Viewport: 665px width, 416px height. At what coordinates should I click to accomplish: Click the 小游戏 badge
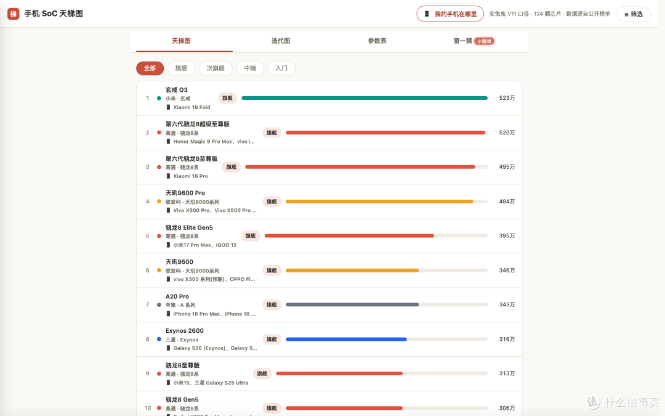[x=484, y=41]
